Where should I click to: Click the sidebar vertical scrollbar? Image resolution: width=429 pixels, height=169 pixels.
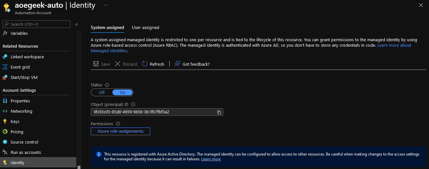(79, 99)
